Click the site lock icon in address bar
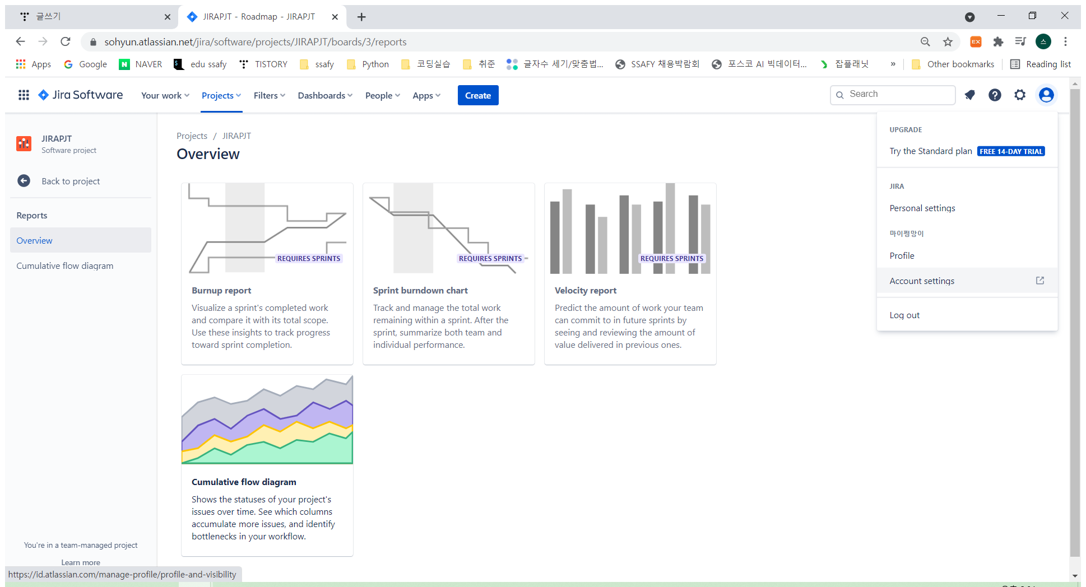Viewport: 1086px width, 587px height. point(93,42)
